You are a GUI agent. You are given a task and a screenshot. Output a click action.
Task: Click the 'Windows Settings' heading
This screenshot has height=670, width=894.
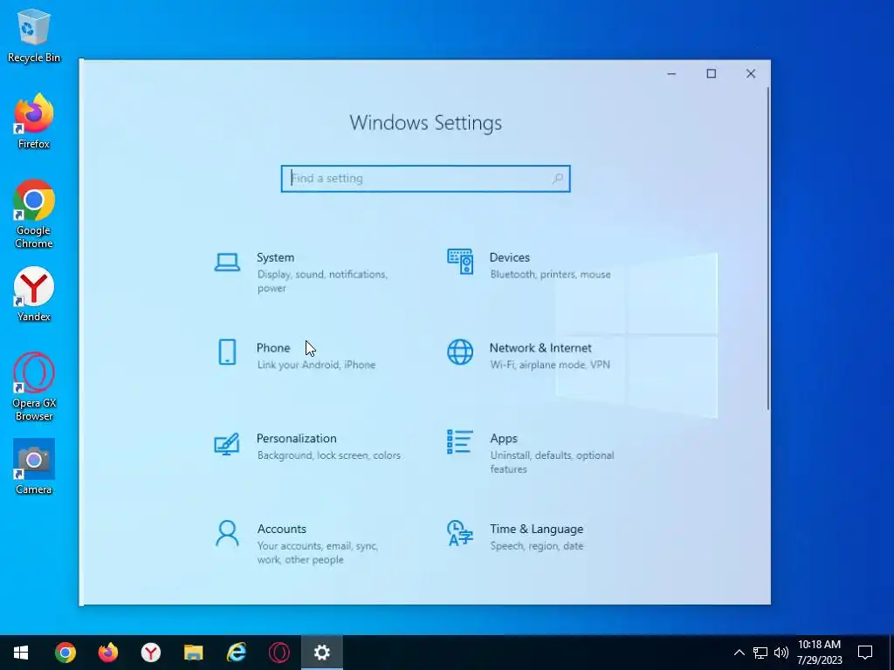pos(425,122)
